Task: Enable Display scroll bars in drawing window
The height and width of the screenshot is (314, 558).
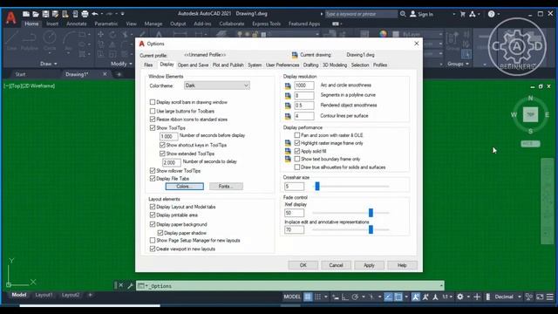Action: pos(153,102)
